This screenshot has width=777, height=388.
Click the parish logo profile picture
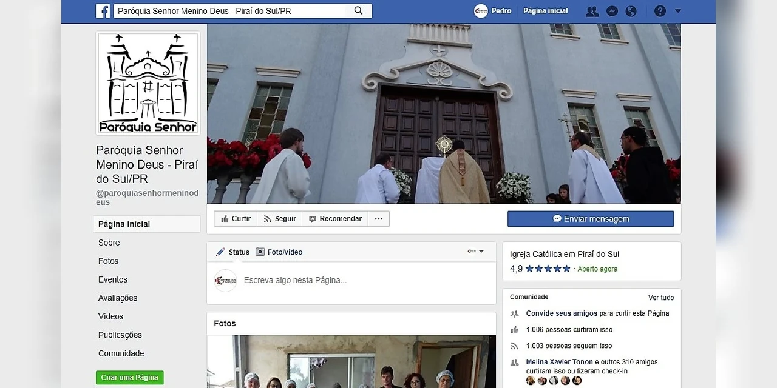pyautogui.click(x=148, y=83)
